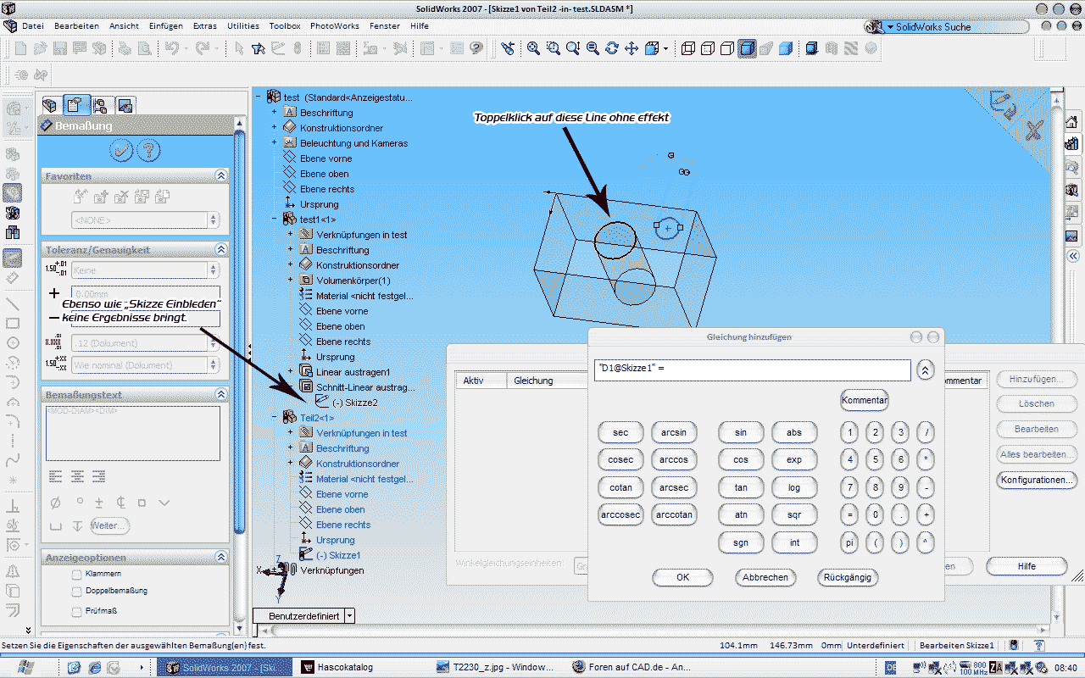The height and width of the screenshot is (678, 1085).
Task: Select the Zoom to Area tool
Action: coord(553,48)
